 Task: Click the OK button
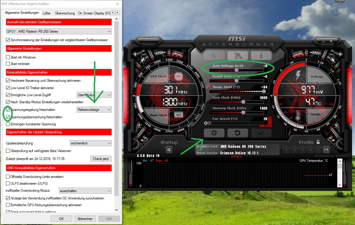61,219
